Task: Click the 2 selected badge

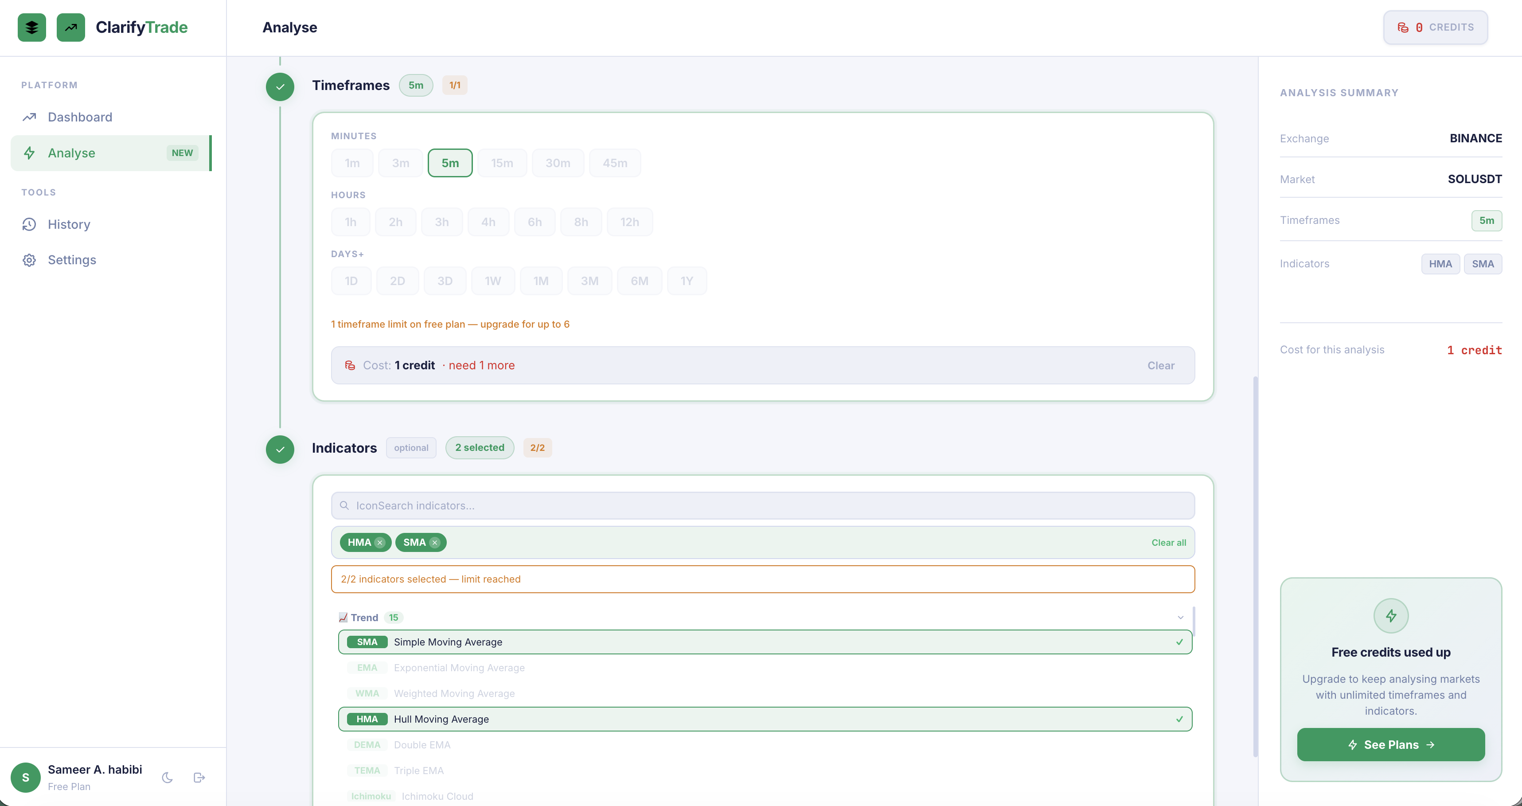Action: [479, 447]
